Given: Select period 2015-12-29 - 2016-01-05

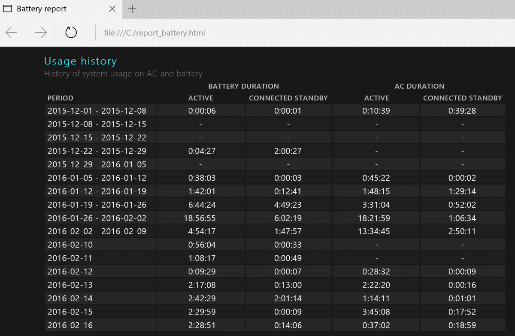Looking at the screenshot, I should click(97, 164).
